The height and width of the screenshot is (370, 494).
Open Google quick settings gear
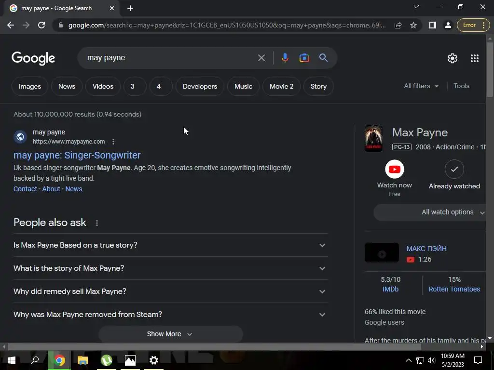click(x=453, y=58)
